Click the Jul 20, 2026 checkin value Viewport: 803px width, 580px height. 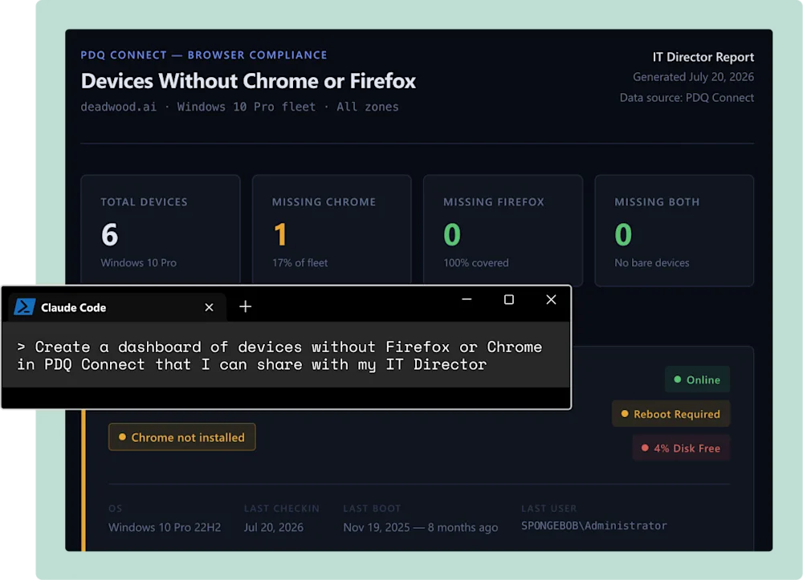(274, 527)
